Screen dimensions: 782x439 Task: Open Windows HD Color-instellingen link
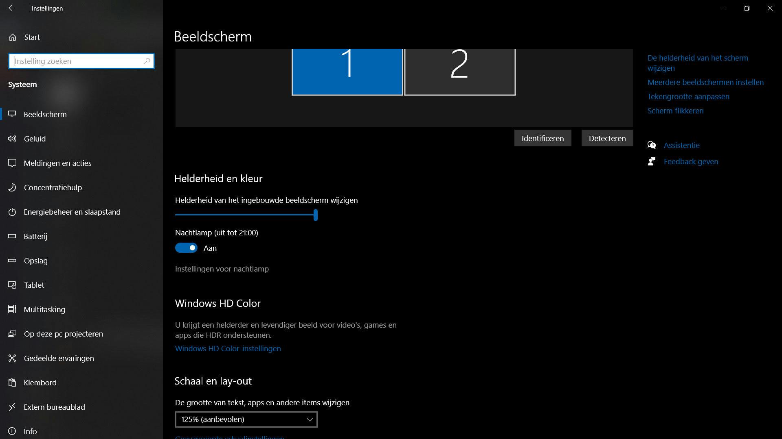[x=228, y=348]
